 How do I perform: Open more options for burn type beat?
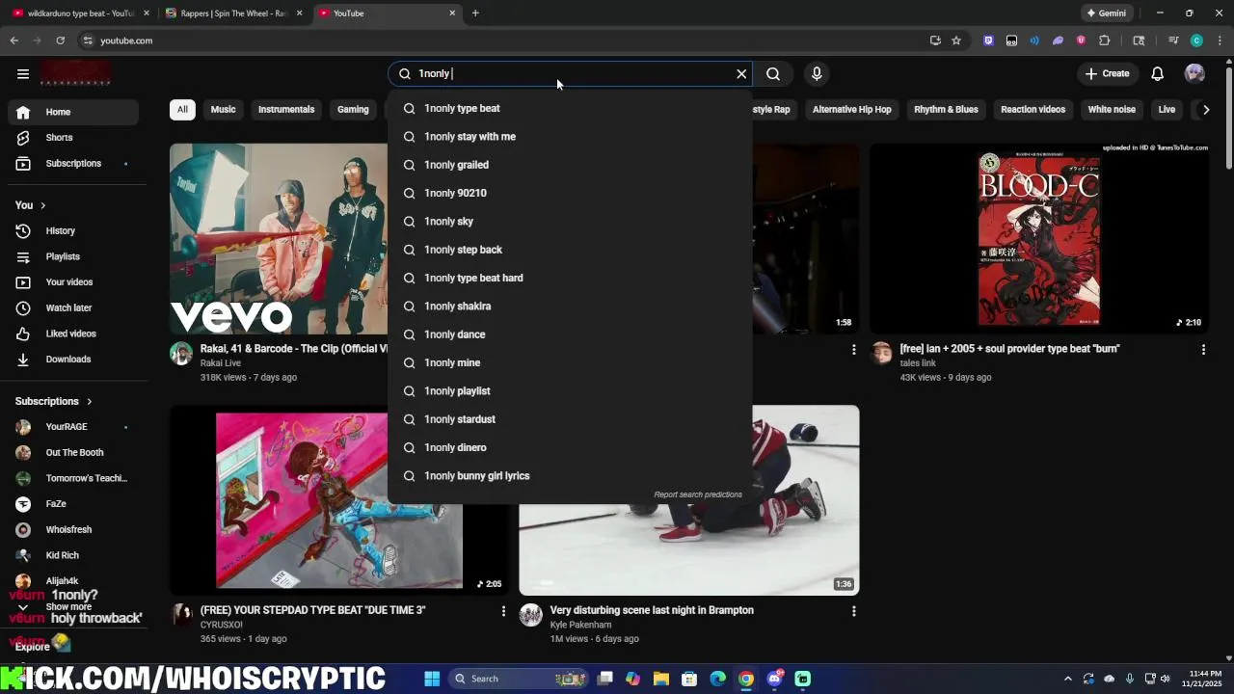coord(1203,350)
